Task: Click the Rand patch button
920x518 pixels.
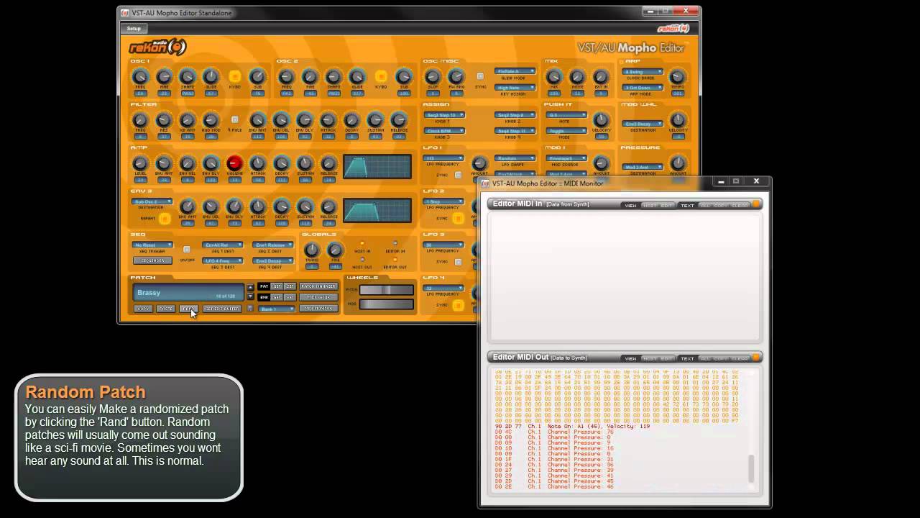Action: [x=189, y=309]
